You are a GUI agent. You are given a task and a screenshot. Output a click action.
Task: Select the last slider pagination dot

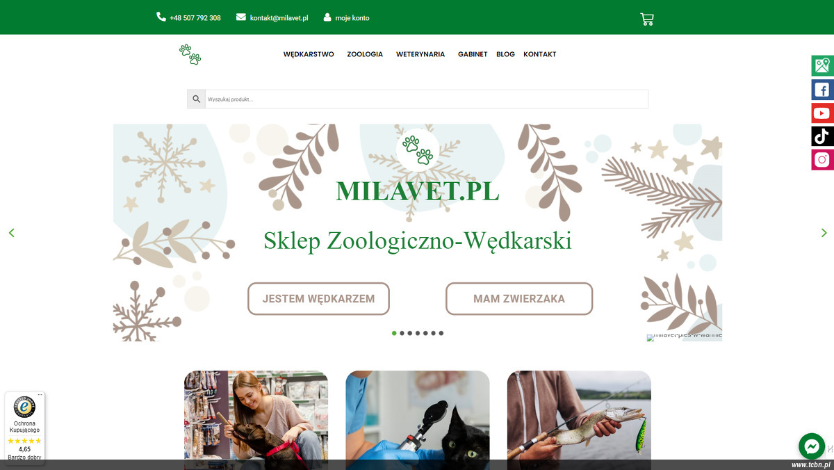[441, 333]
